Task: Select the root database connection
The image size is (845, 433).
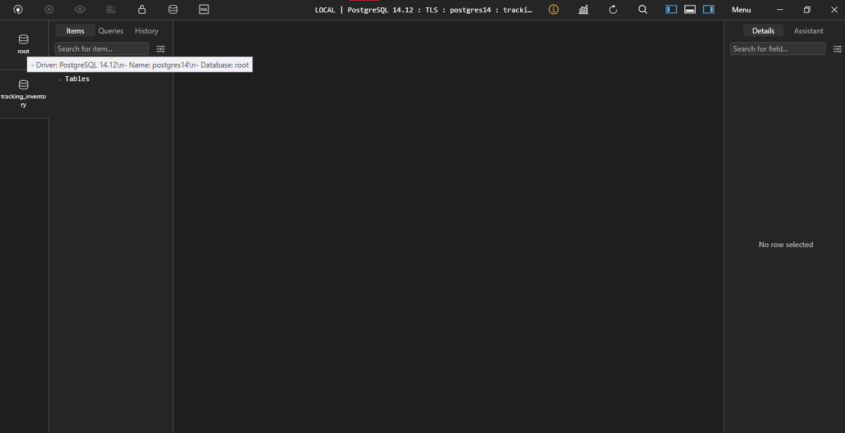Action: (x=24, y=45)
